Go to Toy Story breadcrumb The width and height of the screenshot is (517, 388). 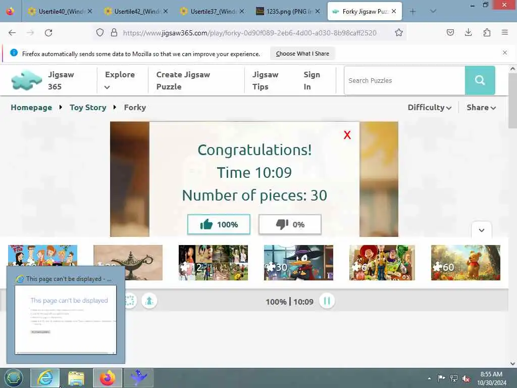(x=88, y=108)
